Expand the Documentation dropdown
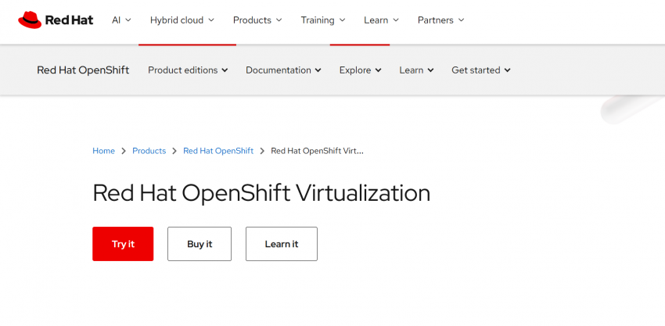The image size is (665, 326). (283, 70)
